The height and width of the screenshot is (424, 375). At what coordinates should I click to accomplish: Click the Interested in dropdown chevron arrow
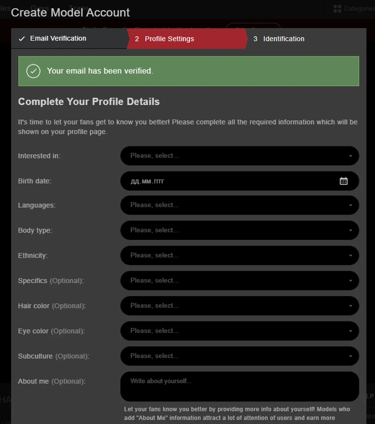pos(350,156)
